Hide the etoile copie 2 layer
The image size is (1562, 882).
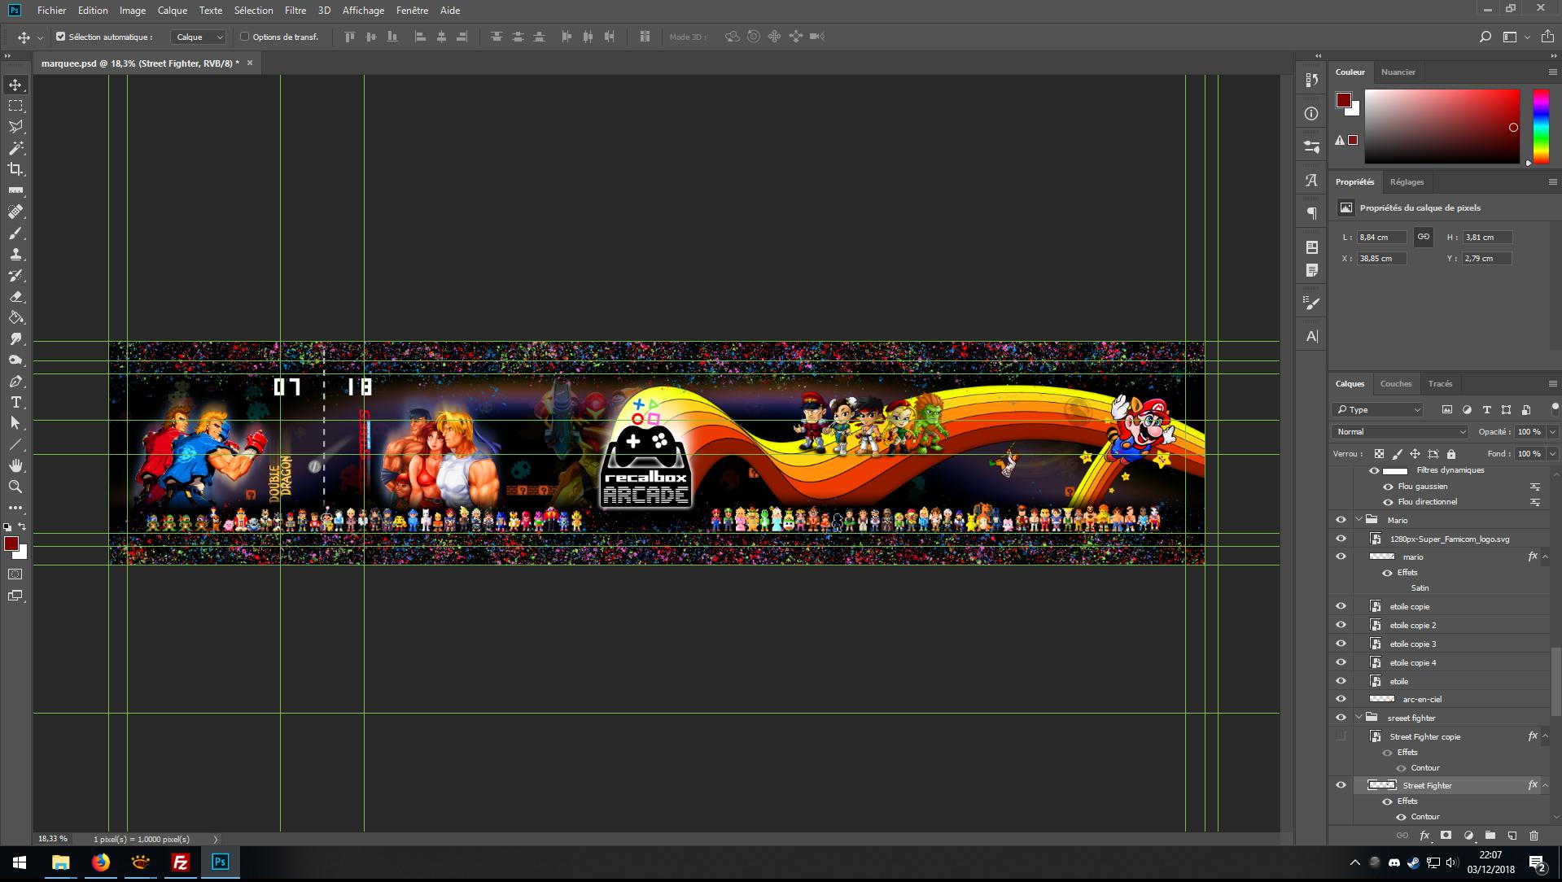pos(1341,625)
